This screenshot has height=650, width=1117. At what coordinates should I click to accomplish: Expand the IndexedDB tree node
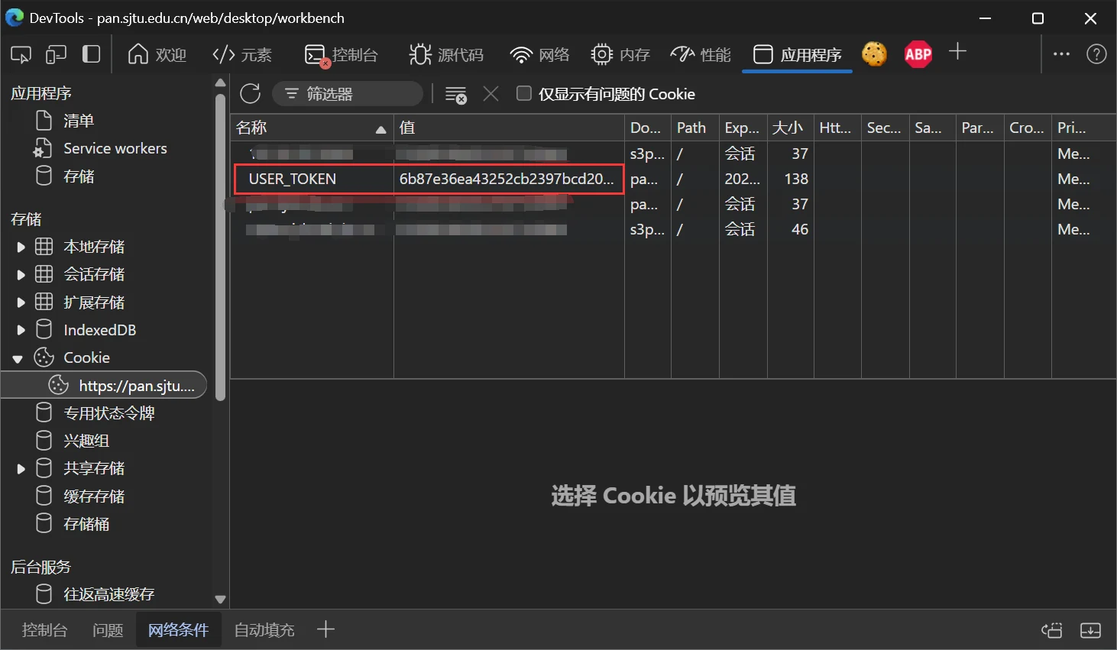click(x=21, y=330)
